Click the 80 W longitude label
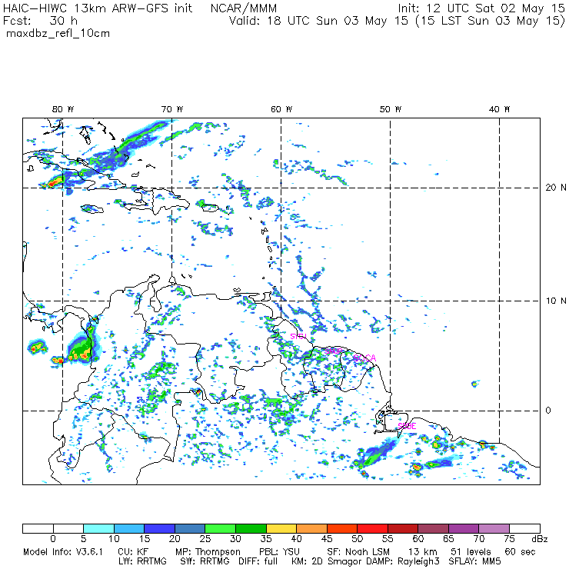 coord(63,109)
